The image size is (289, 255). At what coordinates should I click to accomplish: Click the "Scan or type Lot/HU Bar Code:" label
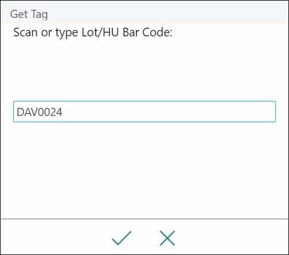coord(93,32)
